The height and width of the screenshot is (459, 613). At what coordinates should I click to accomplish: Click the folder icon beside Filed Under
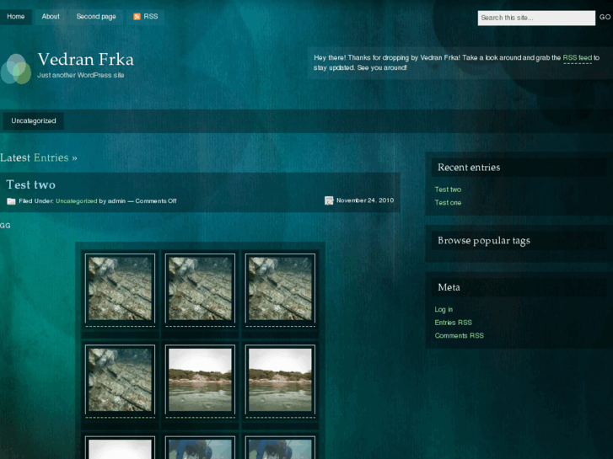pos(11,201)
